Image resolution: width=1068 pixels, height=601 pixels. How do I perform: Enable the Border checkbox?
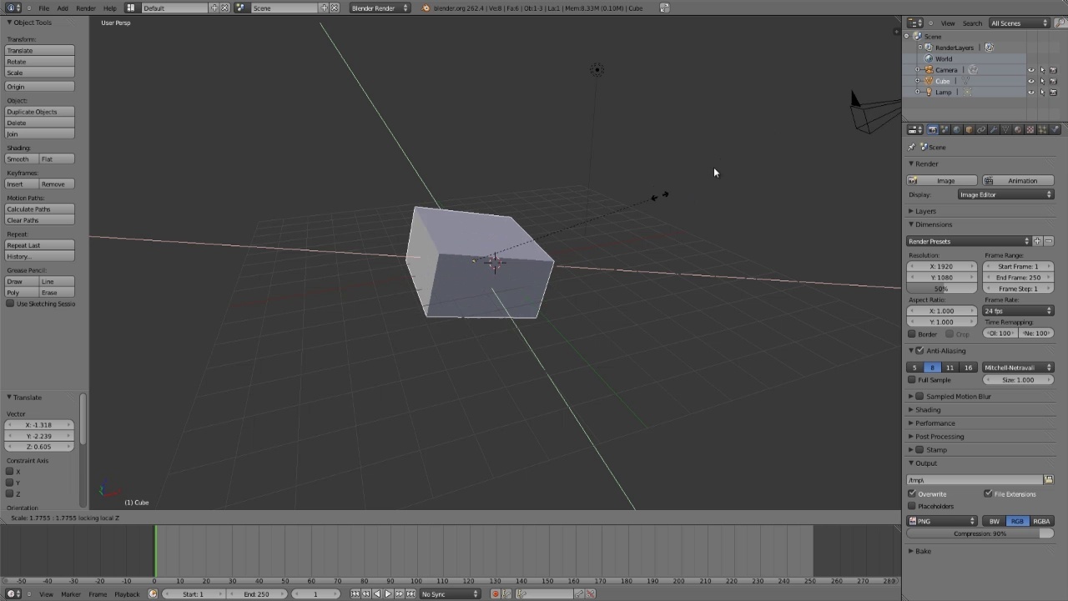tap(912, 334)
